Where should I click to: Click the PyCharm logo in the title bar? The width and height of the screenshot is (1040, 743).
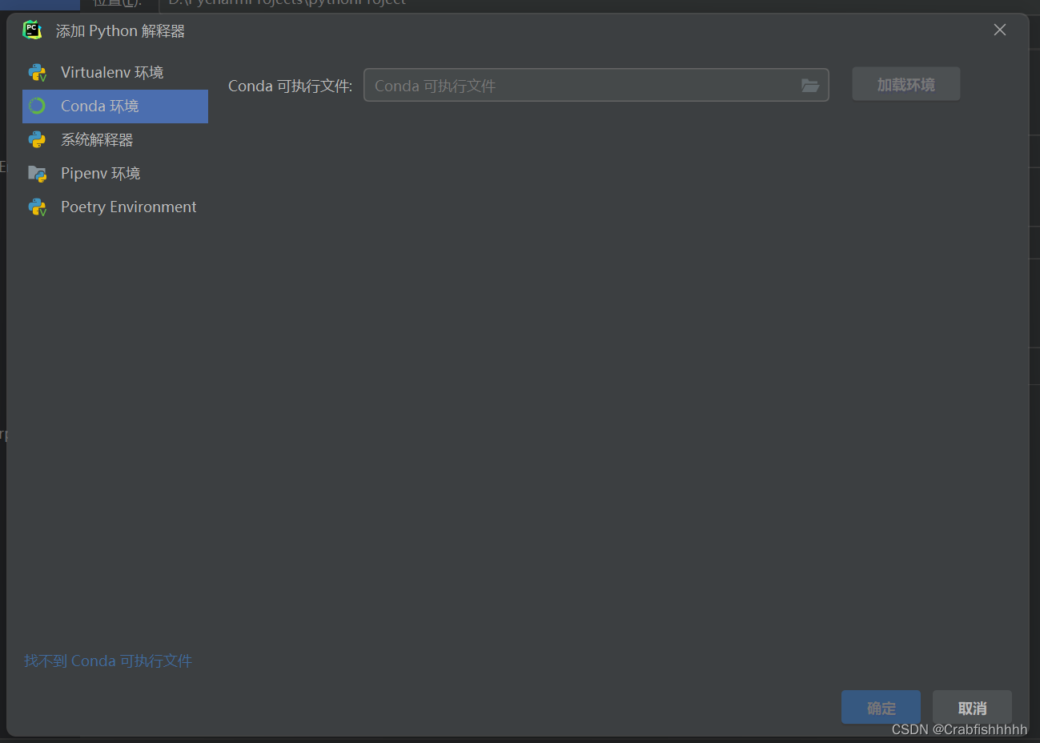click(x=32, y=30)
